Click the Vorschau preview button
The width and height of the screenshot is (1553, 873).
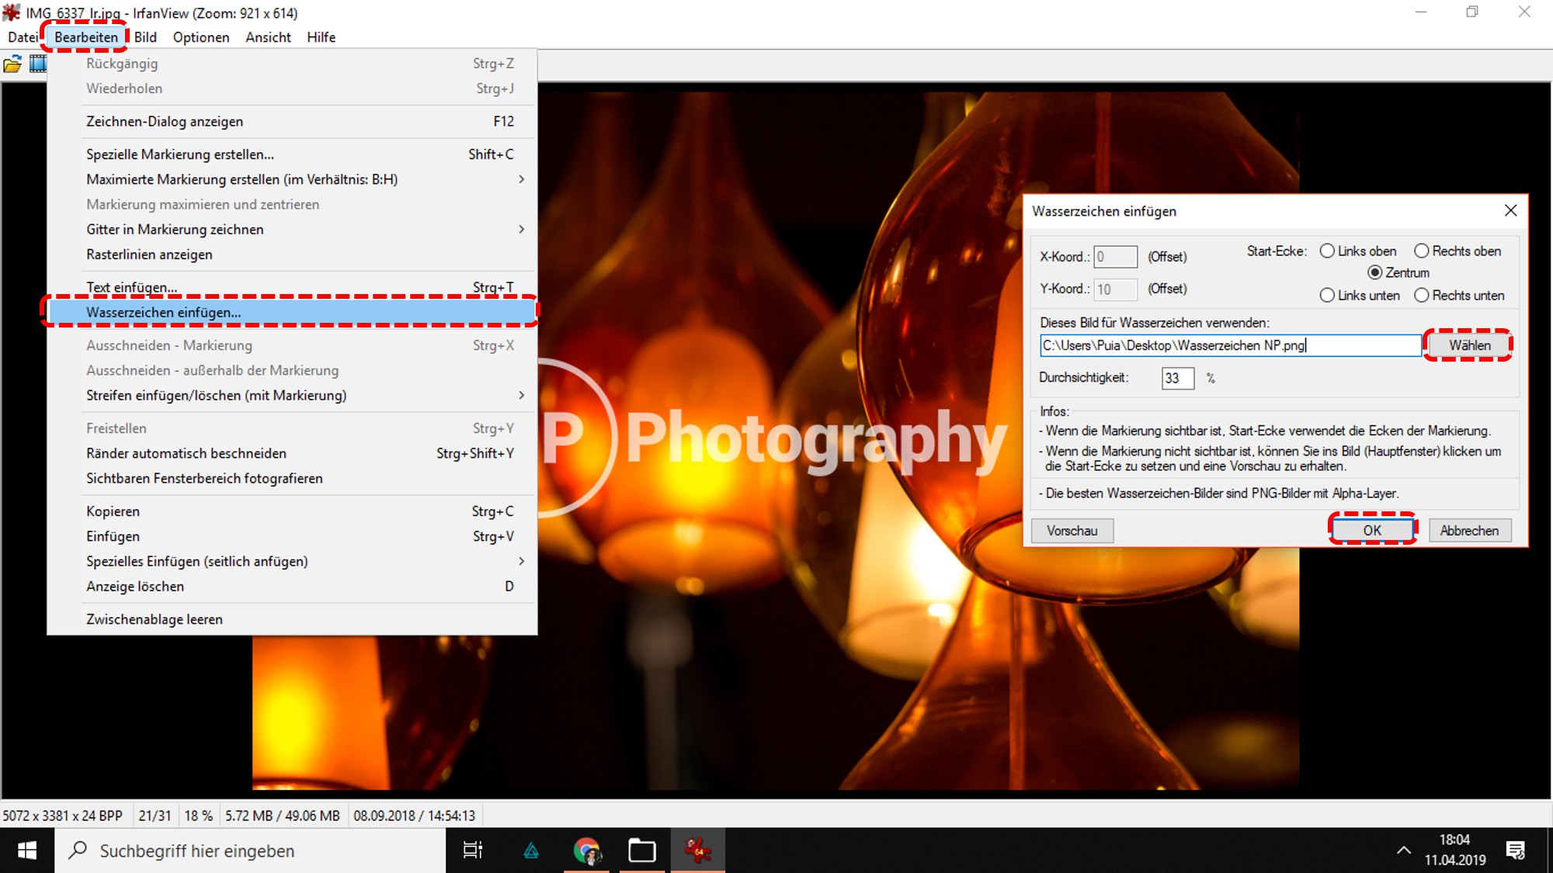pos(1072,531)
